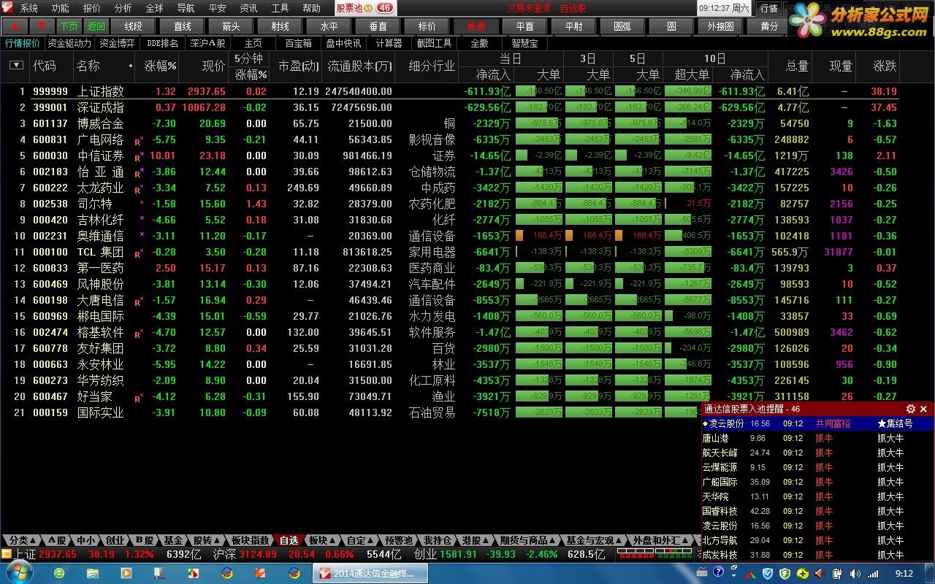This screenshot has height=584, width=935.
Task: Click the R marker on the 怡亚通 row
Action: 139,172
